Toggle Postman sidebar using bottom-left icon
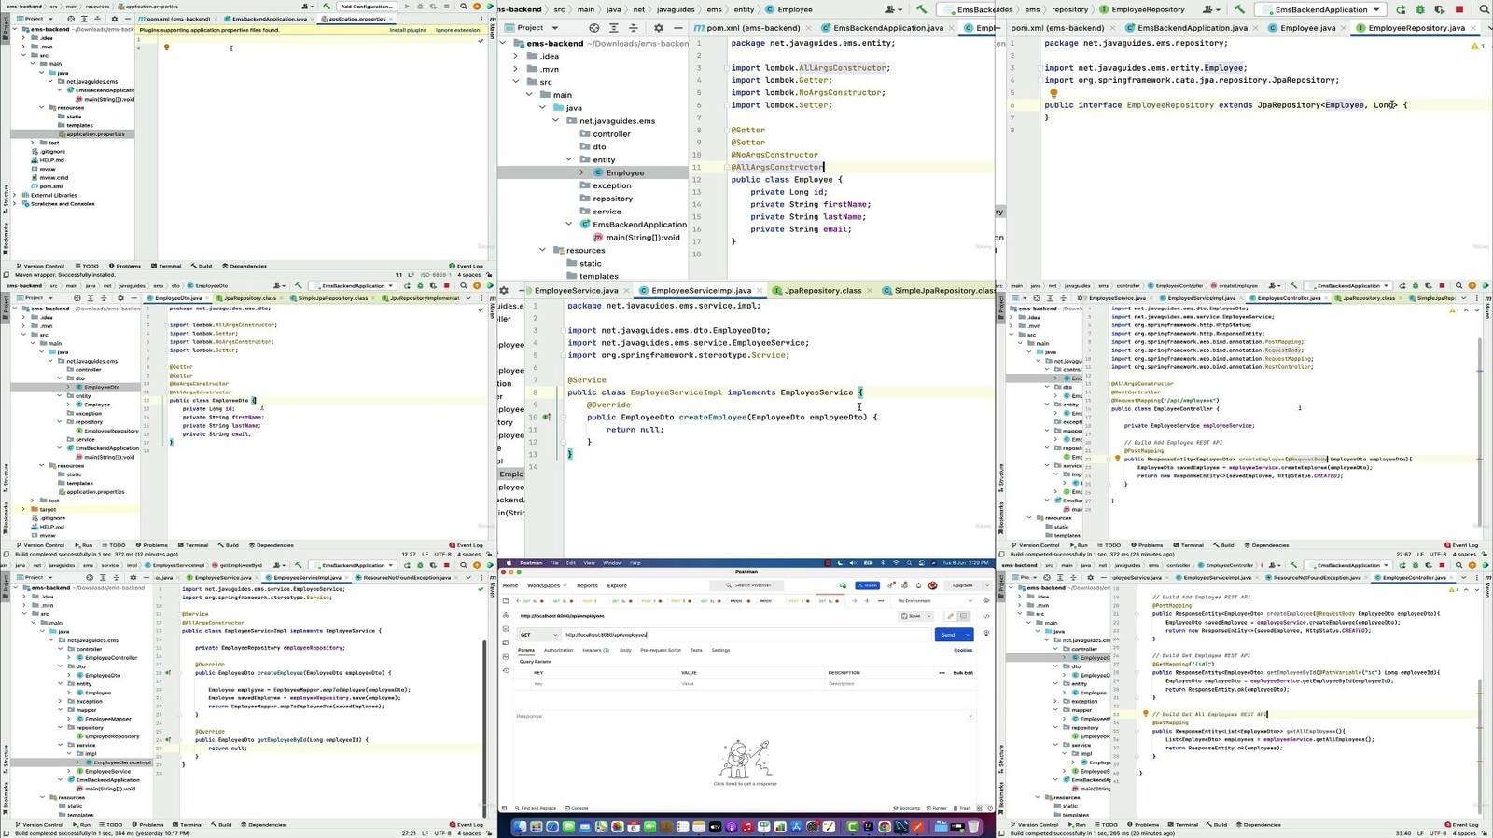Viewport: 1493px width, 838px height. (x=505, y=808)
